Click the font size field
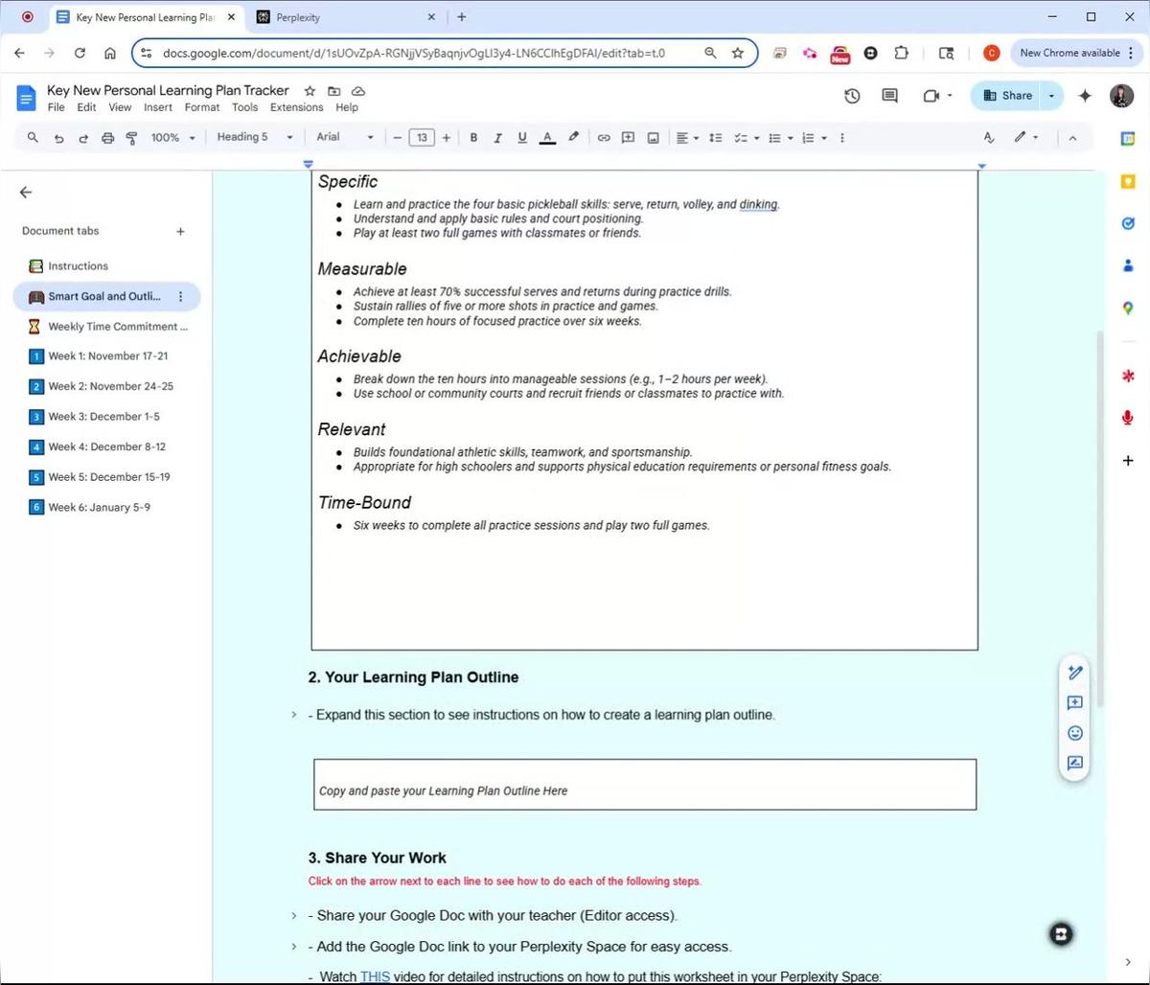This screenshot has width=1150, height=985. pyautogui.click(x=422, y=138)
